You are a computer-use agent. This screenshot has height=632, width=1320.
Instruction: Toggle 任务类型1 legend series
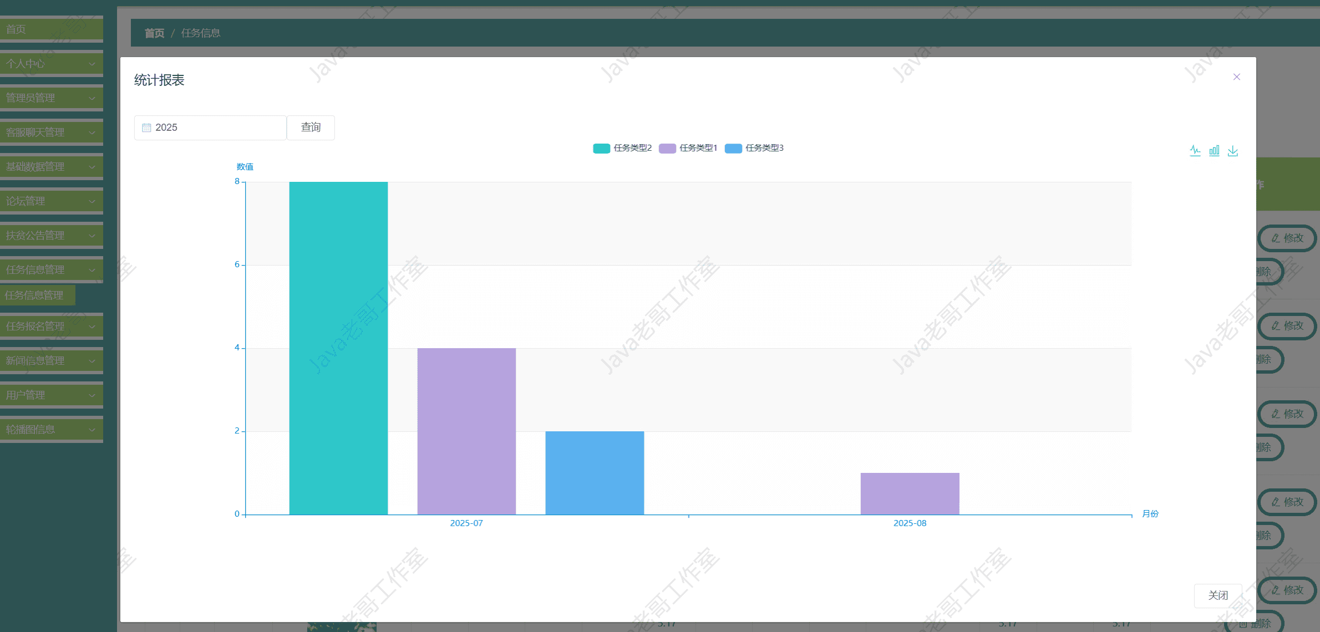(x=688, y=148)
